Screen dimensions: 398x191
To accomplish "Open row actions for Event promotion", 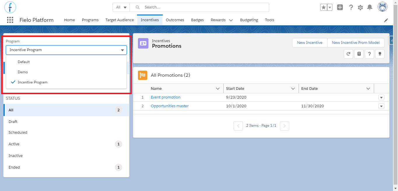I will [381, 98].
